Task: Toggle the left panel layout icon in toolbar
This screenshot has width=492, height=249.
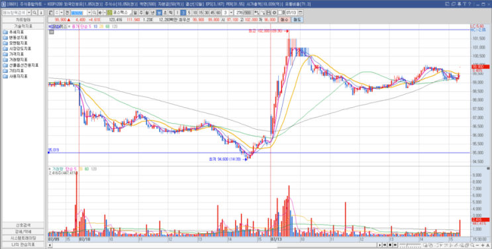Action: [x=50, y=13]
